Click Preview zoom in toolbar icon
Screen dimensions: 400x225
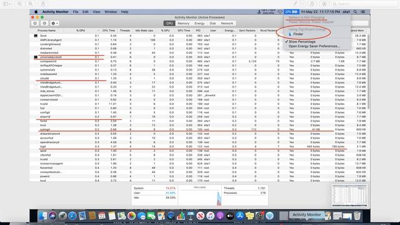coord(31,4)
